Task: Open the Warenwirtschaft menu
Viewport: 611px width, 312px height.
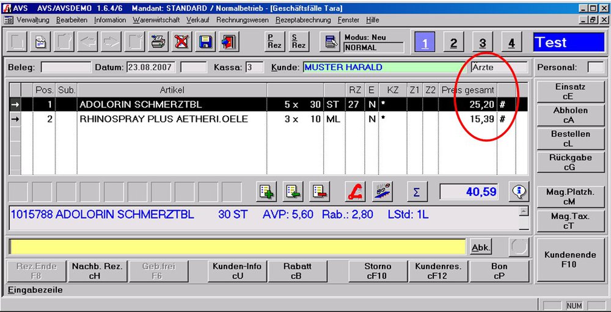Action: click(157, 20)
